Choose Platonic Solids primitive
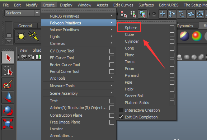 pyautogui.click(x=137, y=103)
